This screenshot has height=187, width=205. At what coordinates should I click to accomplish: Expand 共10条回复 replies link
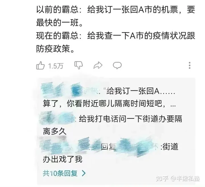tap(60, 173)
